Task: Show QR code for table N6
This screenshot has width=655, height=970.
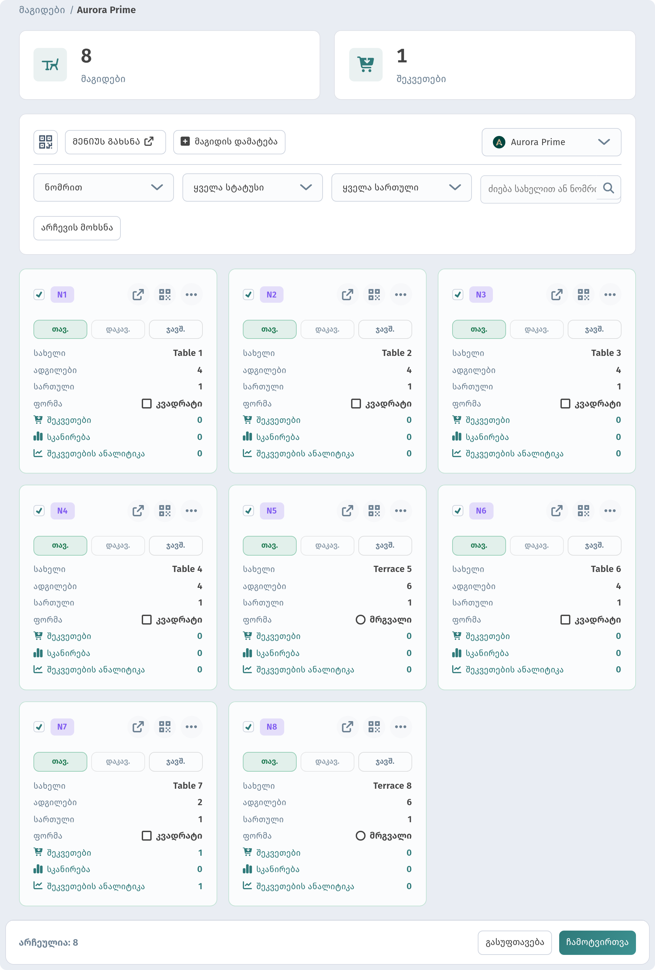Action: [x=584, y=511]
